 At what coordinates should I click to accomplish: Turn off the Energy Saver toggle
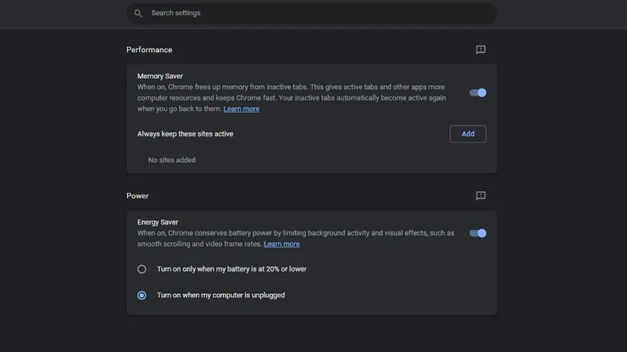pos(478,233)
